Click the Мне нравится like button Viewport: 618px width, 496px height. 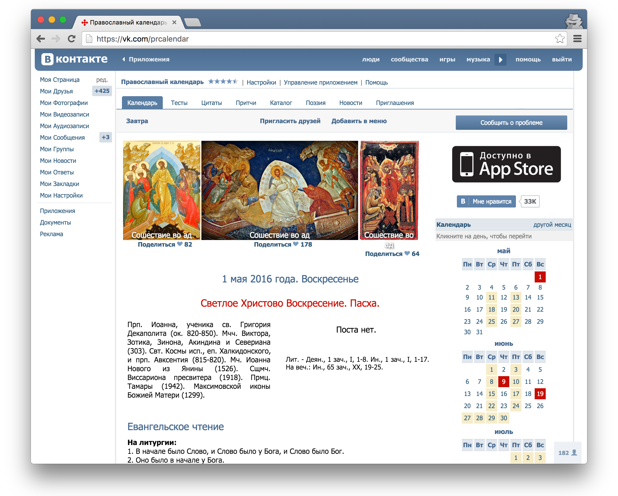pos(486,201)
